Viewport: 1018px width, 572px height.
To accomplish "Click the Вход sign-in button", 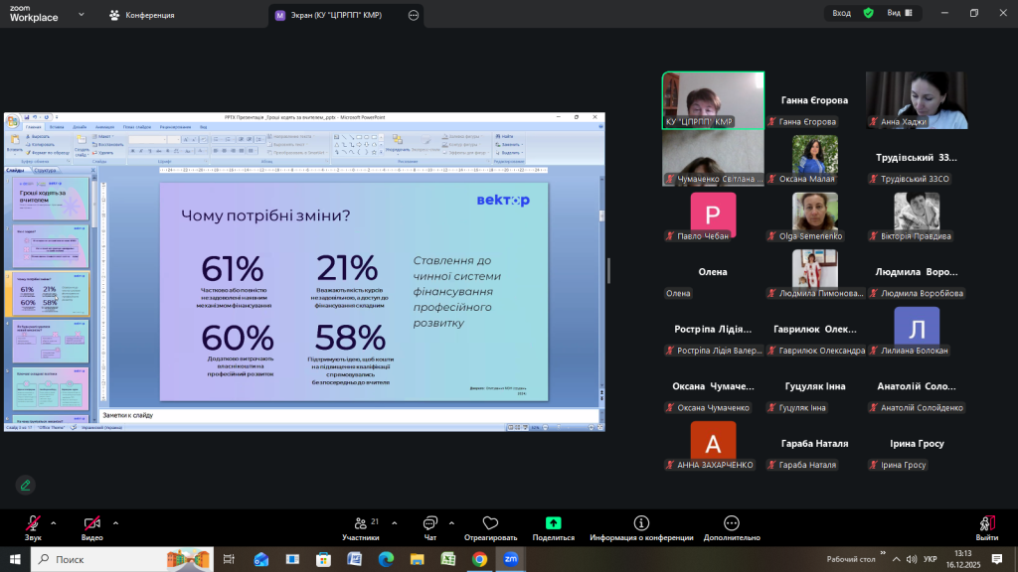I will (841, 13).
